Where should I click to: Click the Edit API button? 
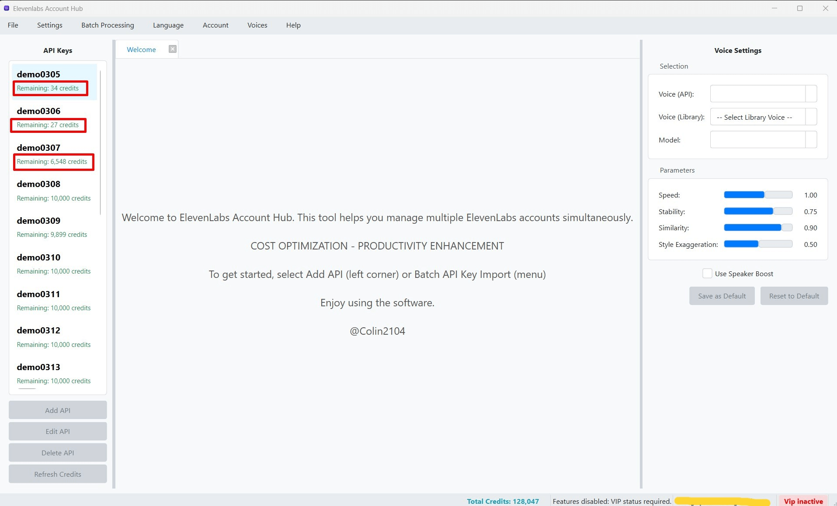[x=58, y=431]
